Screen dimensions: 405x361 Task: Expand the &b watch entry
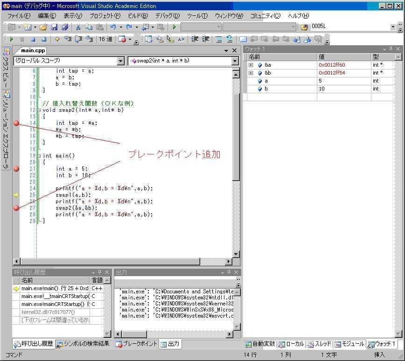(251, 73)
